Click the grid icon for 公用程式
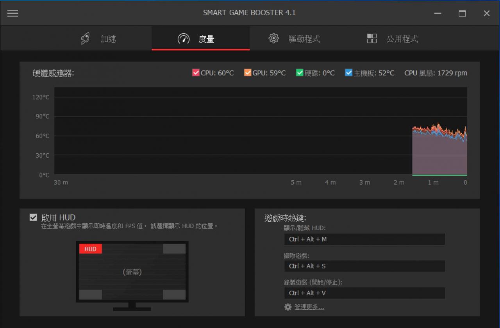The height and width of the screenshot is (328, 500). pos(372,38)
